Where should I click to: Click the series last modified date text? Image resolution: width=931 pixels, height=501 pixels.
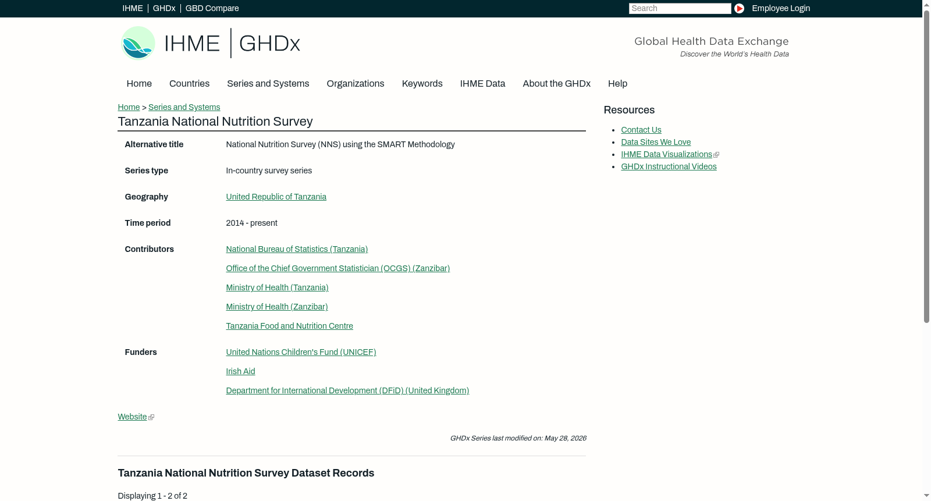point(518,438)
